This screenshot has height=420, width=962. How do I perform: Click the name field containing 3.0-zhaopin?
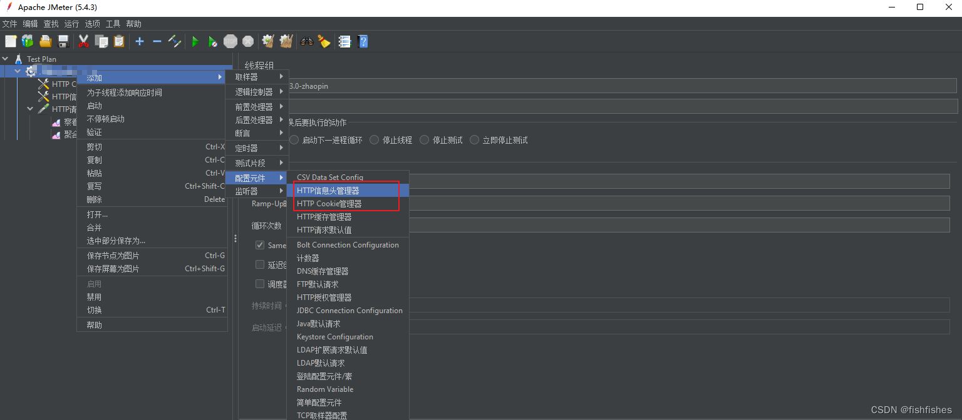623,86
